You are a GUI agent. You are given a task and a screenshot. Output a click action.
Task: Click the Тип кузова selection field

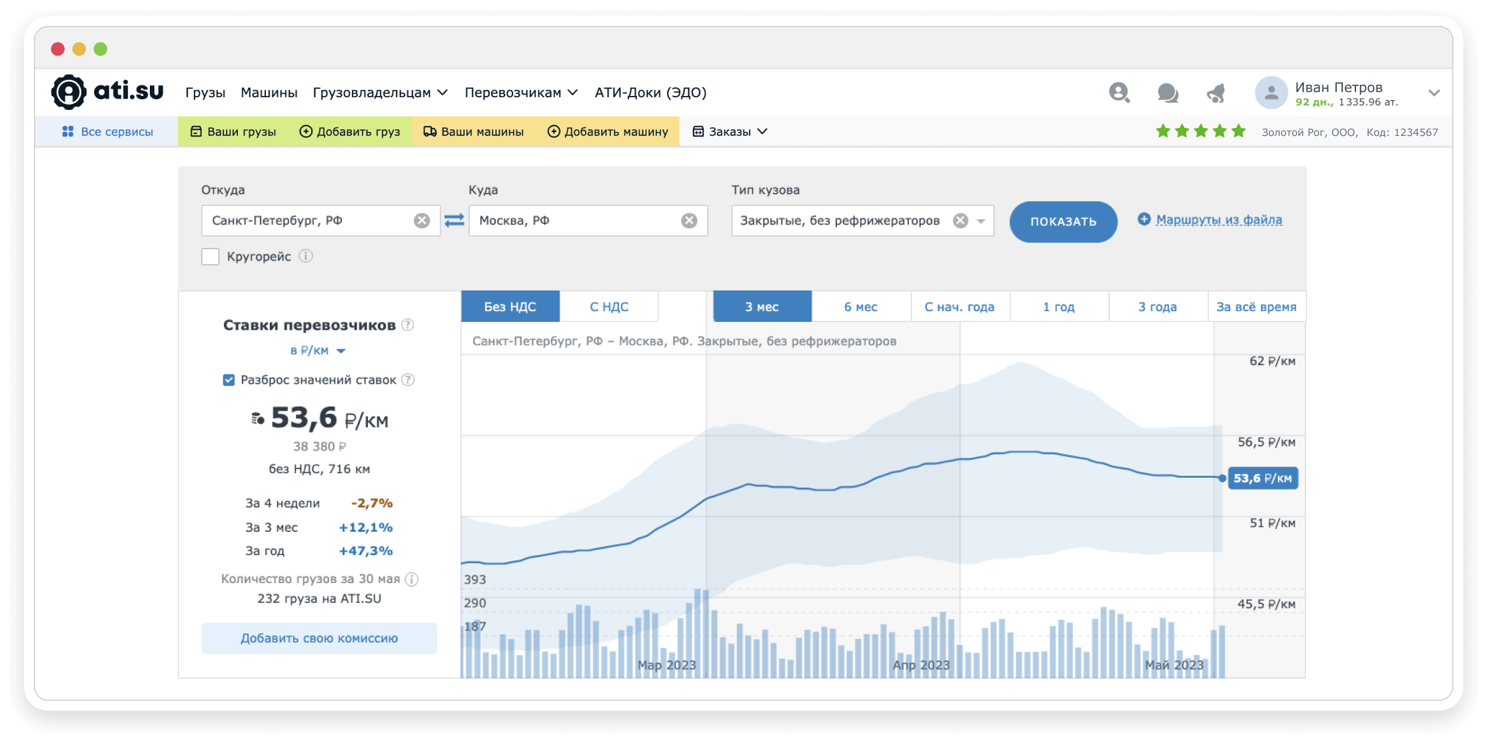(x=862, y=221)
